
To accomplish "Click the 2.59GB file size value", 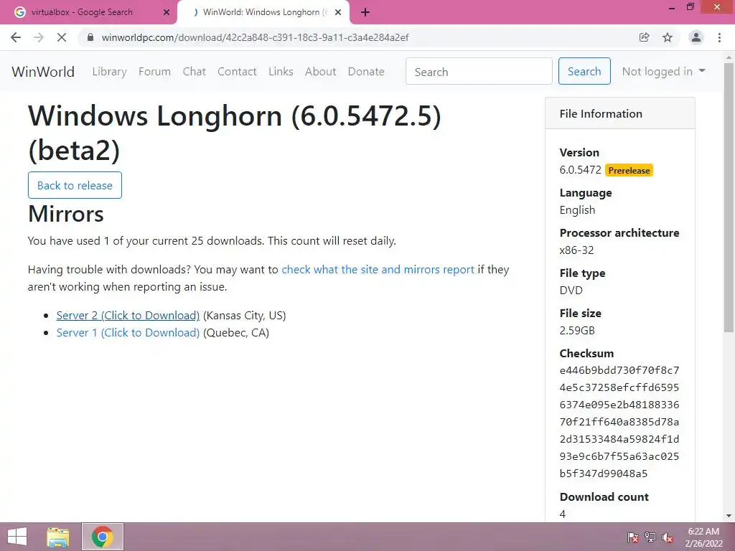I will point(577,330).
